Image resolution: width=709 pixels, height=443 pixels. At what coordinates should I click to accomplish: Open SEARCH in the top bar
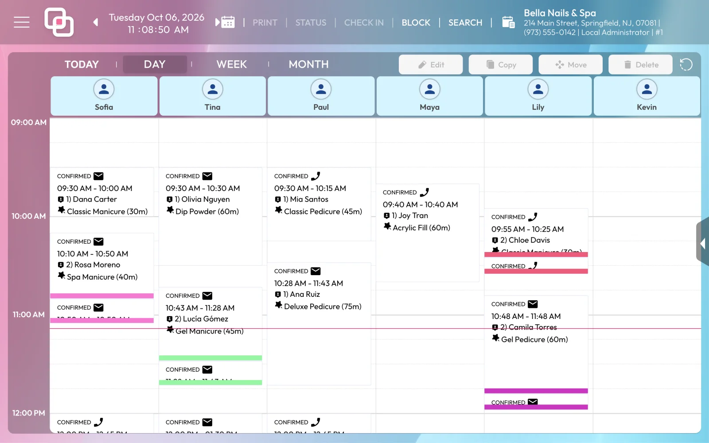coord(465,23)
